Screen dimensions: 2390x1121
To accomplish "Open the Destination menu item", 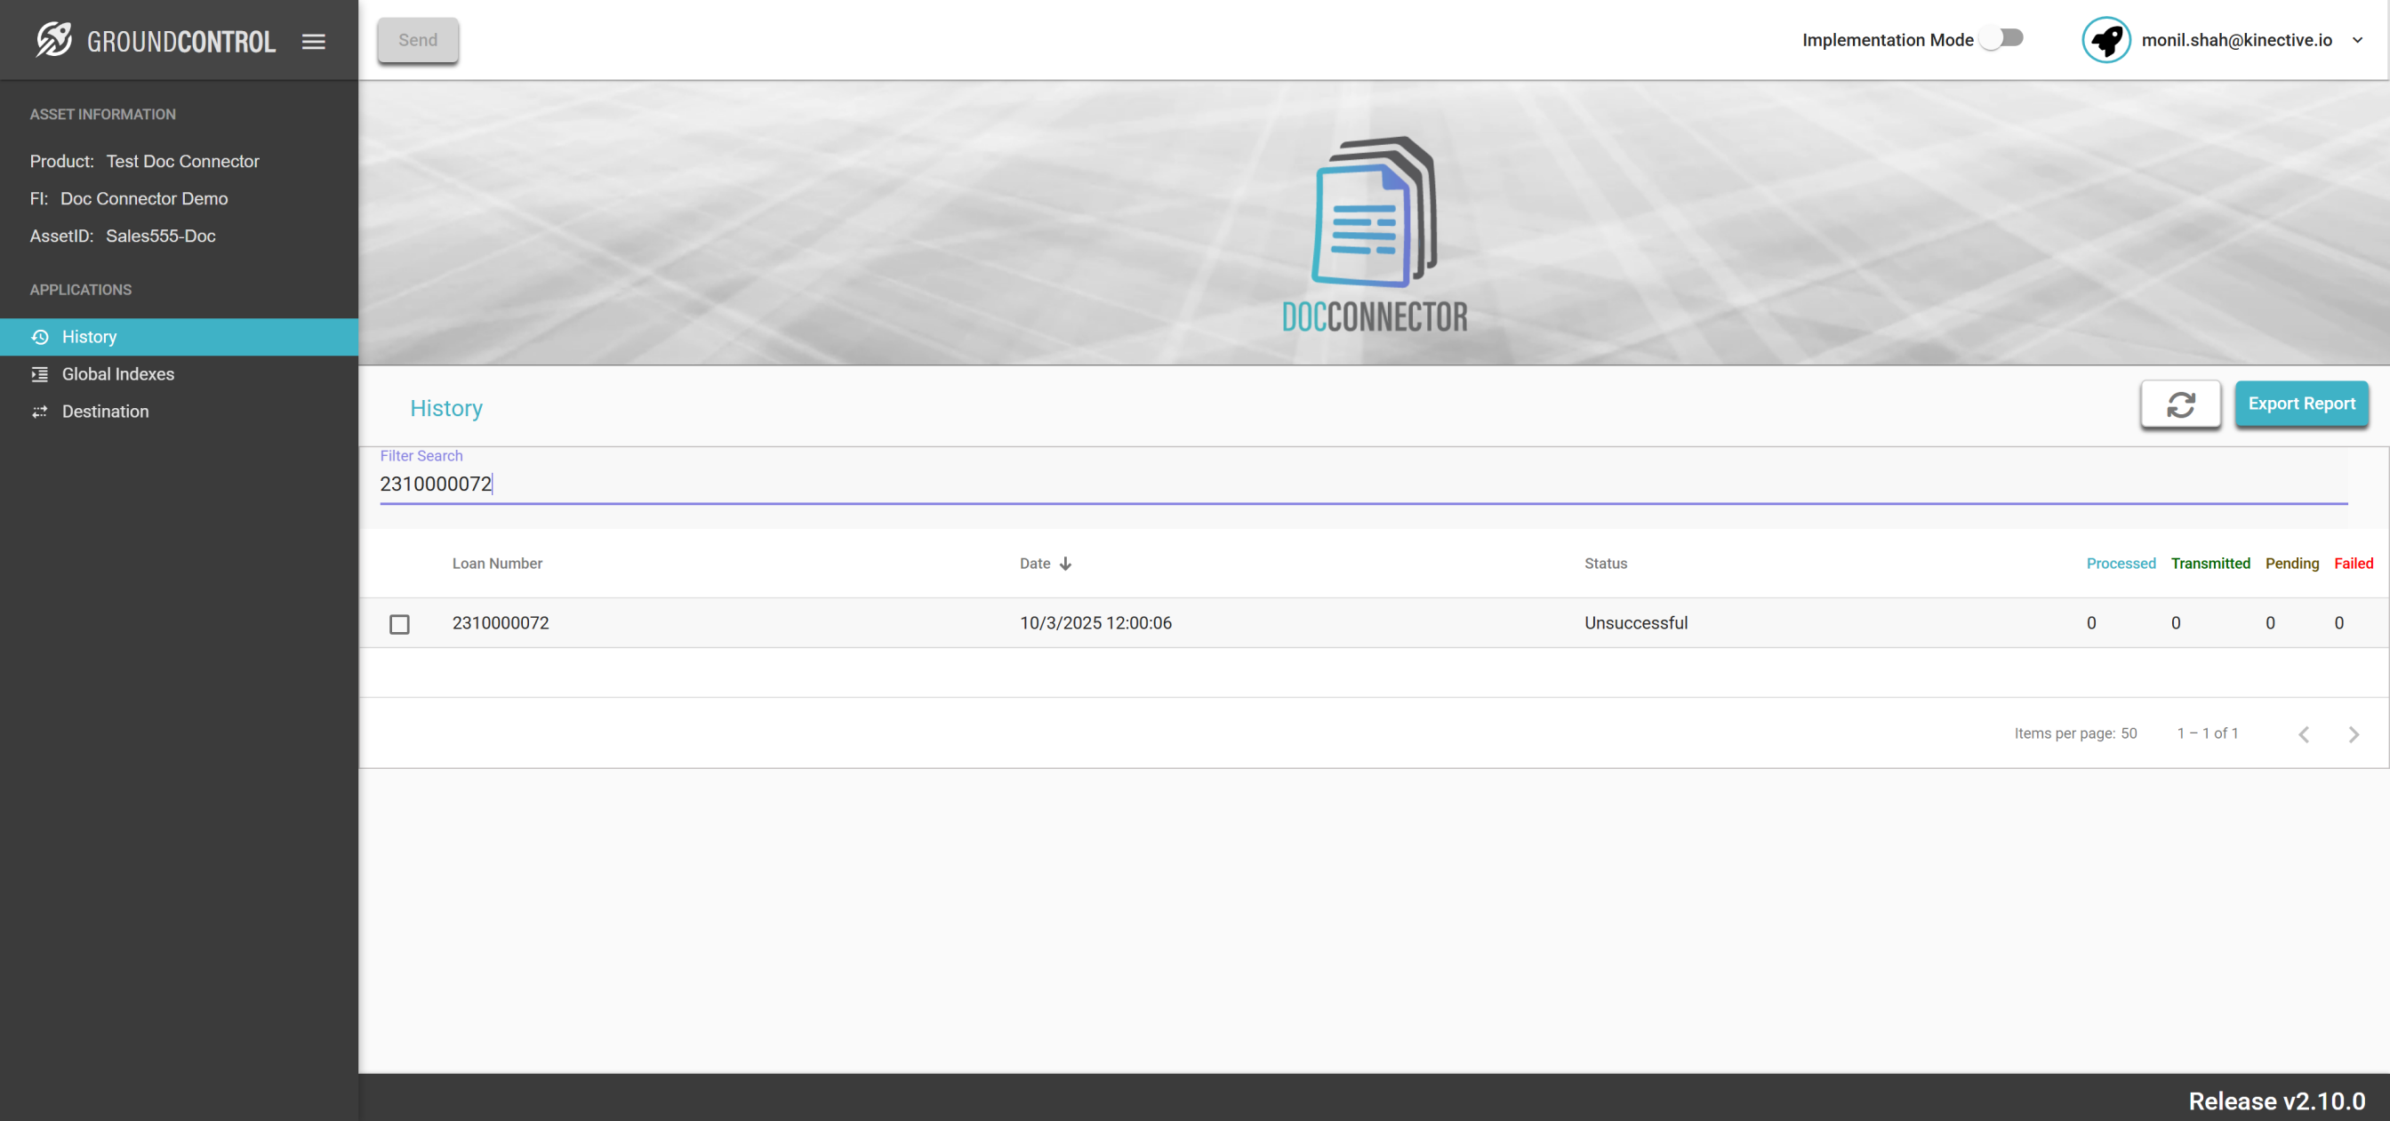I will click(105, 411).
